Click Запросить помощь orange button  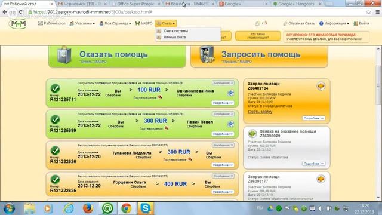259,56
